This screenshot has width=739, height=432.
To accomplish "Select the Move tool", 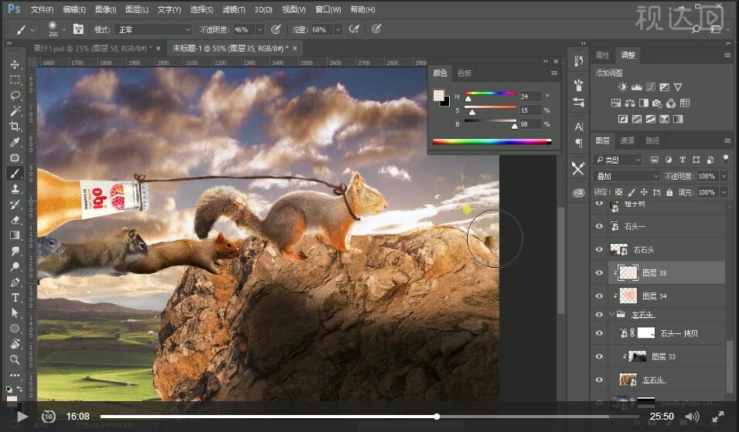I will [x=15, y=65].
